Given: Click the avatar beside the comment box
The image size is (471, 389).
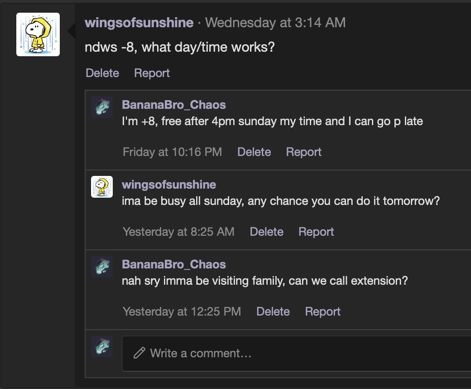Looking at the screenshot, I should tap(102, 347).
